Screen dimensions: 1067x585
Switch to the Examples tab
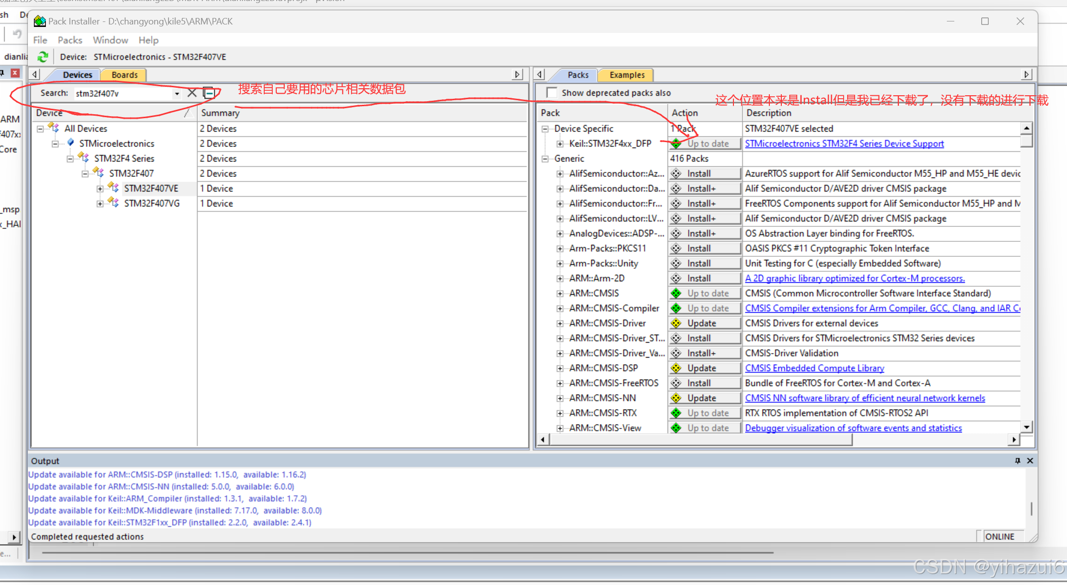point(627,75)
